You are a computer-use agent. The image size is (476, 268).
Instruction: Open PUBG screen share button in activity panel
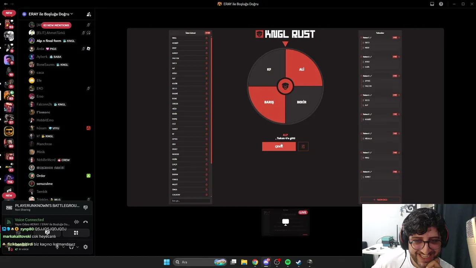[x=86, y=207]
